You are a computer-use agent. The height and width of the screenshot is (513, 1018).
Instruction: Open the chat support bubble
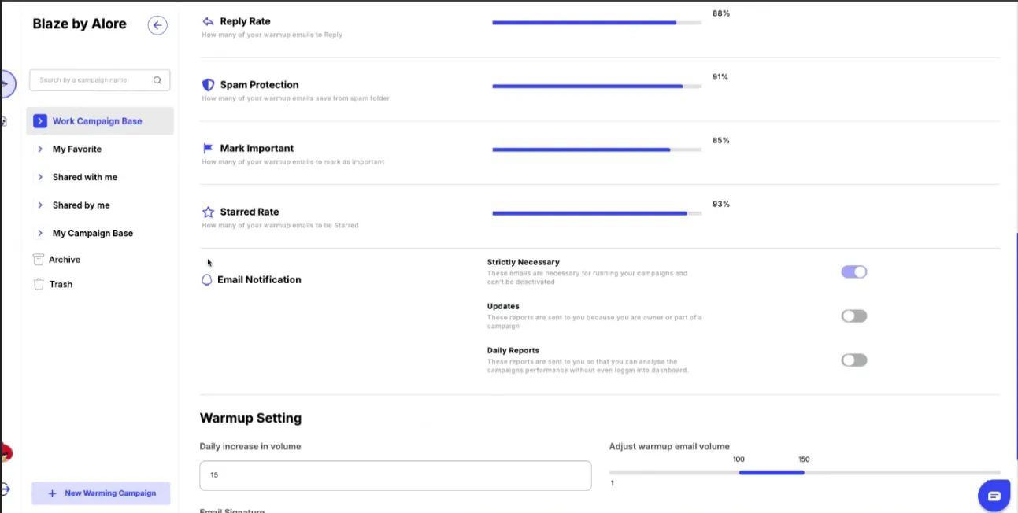[x=994, y=495]
